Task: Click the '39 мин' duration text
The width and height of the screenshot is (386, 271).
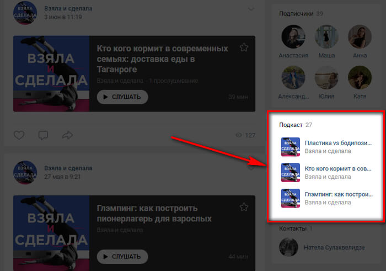Action: pyautogui.click(x=238, y=97)
